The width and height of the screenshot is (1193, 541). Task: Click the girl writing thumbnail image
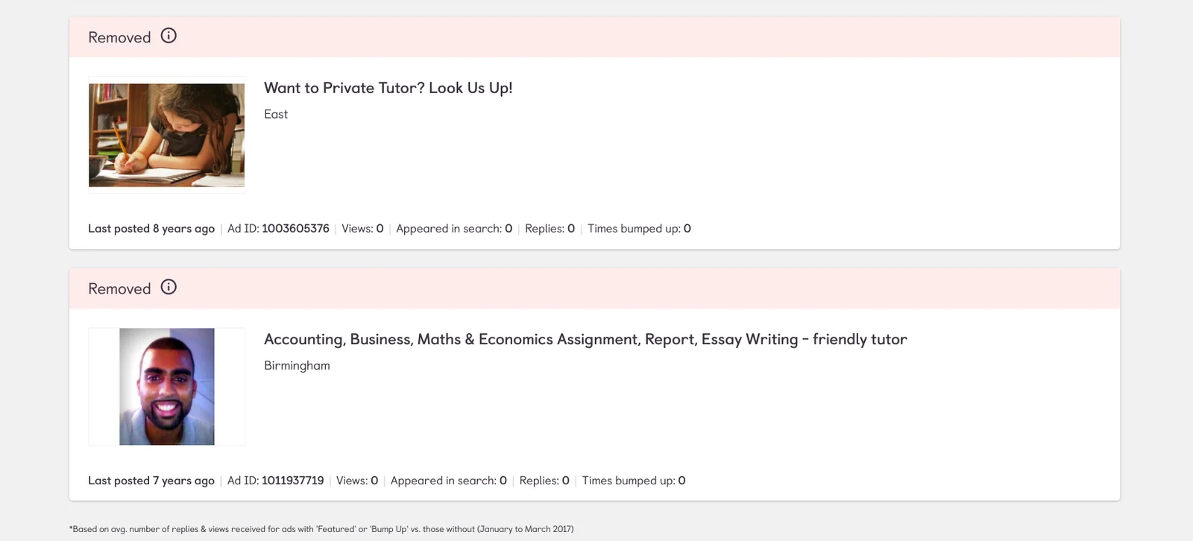point(166,135)
